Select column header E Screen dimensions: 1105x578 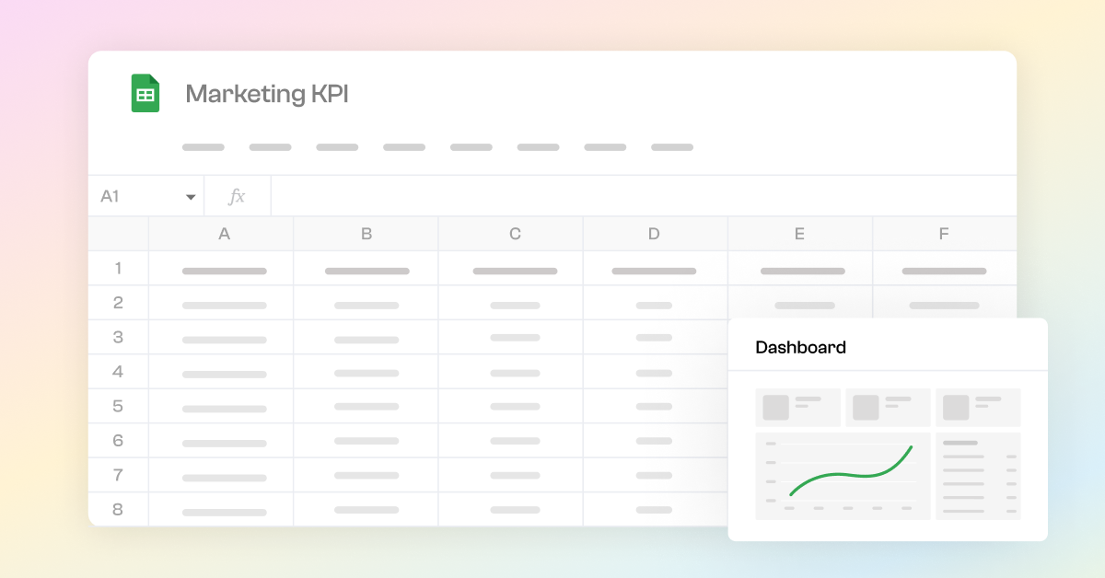point(799,233)
